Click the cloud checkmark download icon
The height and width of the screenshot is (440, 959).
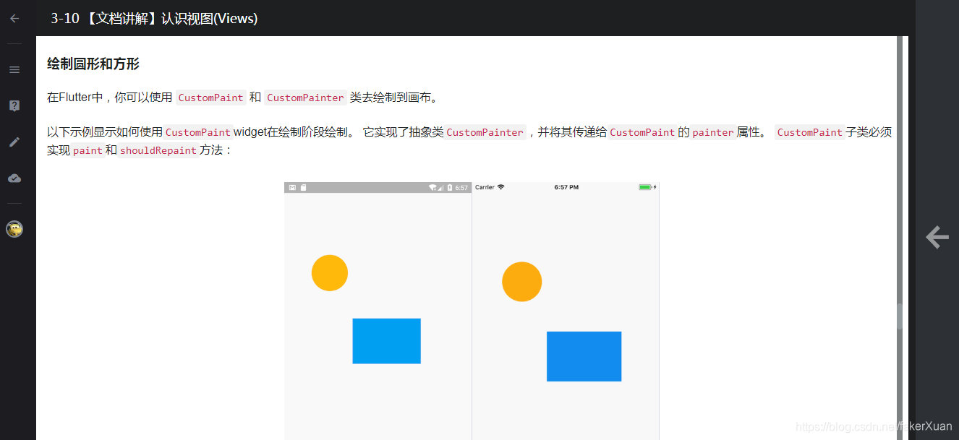click(14, 178)
